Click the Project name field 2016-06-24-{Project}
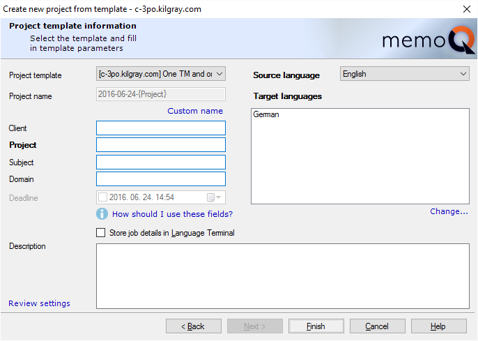 pos(161,94)
